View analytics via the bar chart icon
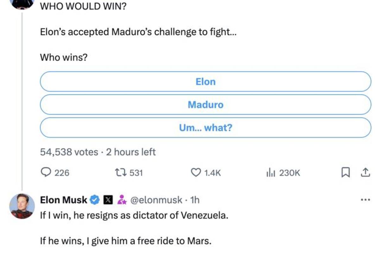 (x=272, y=172)
